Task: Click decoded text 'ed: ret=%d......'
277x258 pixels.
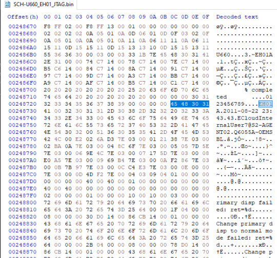Action: coord(244,210)
